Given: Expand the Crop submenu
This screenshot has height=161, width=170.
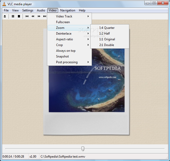Looking at the screenshot, I should pyautogui.click(x=69, y=45).
